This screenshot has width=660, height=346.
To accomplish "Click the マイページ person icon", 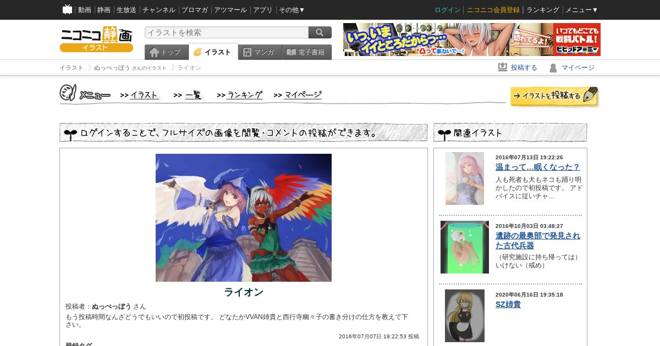I will pos(553,68).
